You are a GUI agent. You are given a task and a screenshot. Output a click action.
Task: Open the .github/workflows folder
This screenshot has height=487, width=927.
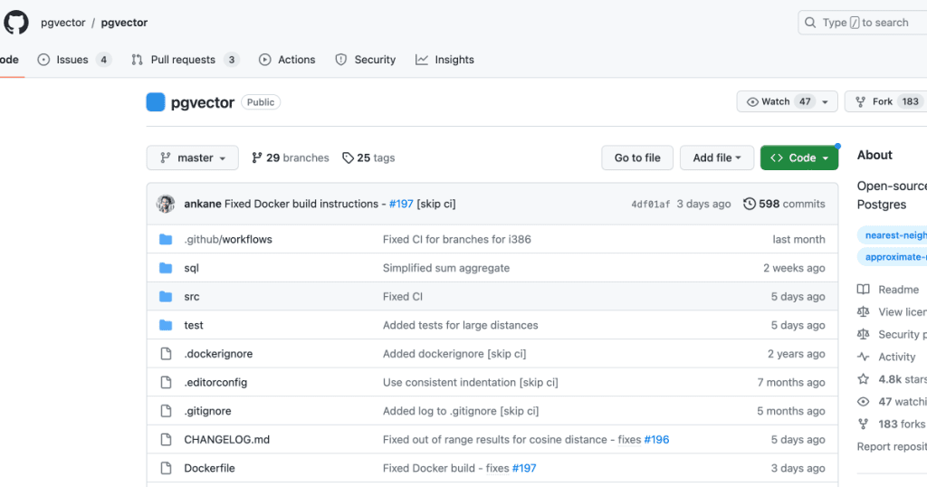point(228,239)
